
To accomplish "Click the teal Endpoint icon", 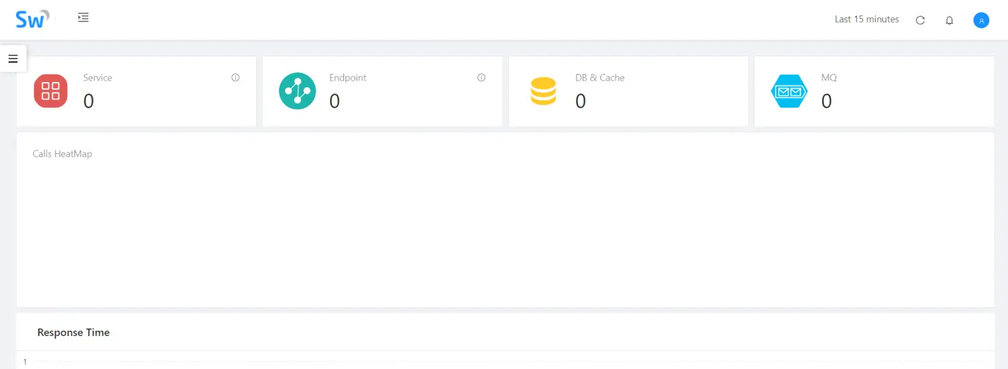I will pyautogui.click(x=297, y=91).
